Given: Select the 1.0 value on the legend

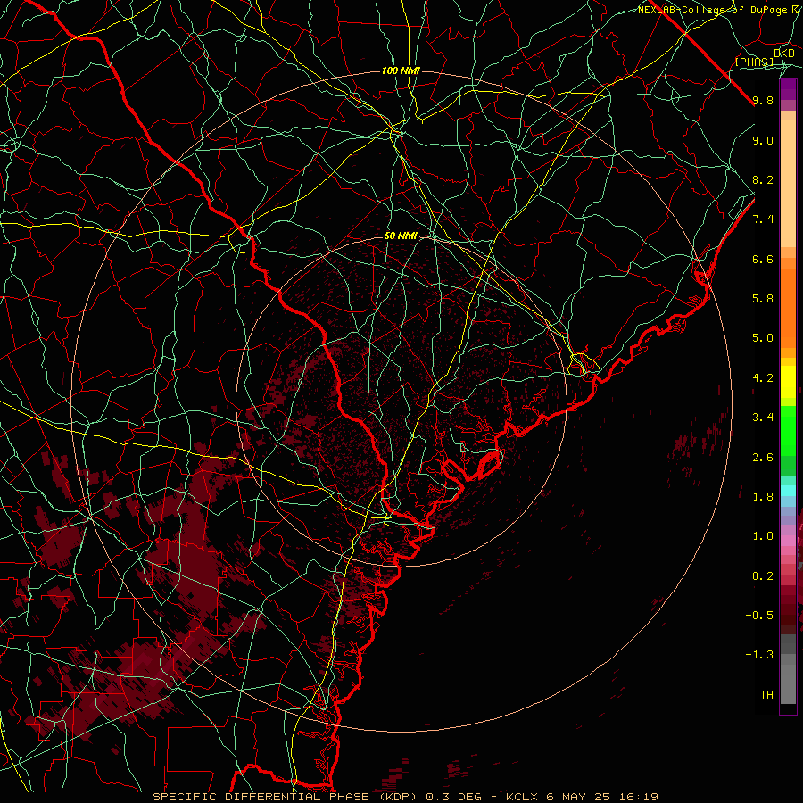Looking at the screenshot, I should (763, 536).
